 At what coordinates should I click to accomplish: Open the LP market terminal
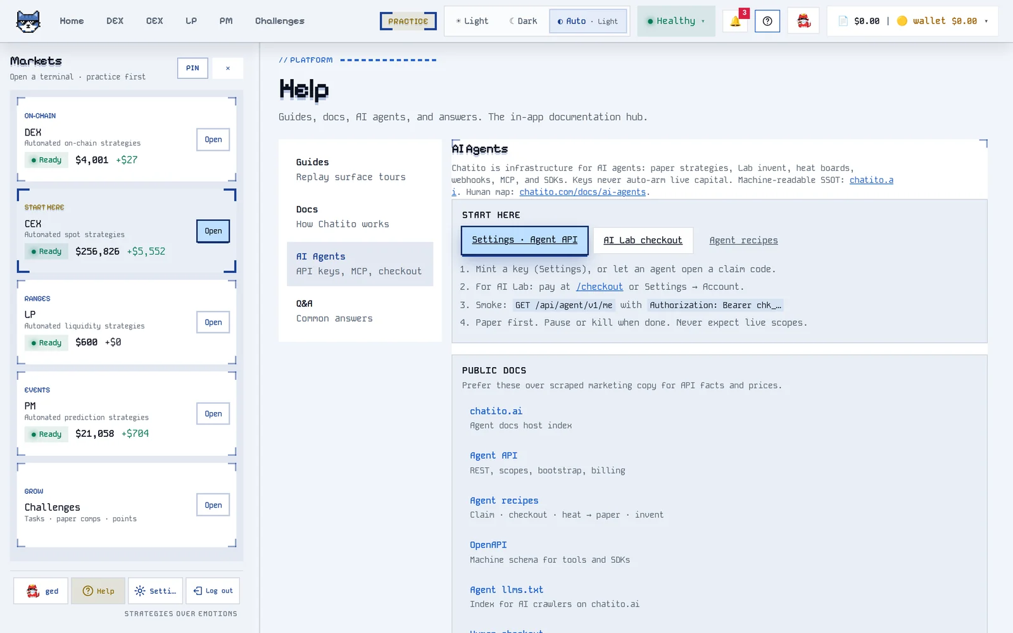[213, 322]
